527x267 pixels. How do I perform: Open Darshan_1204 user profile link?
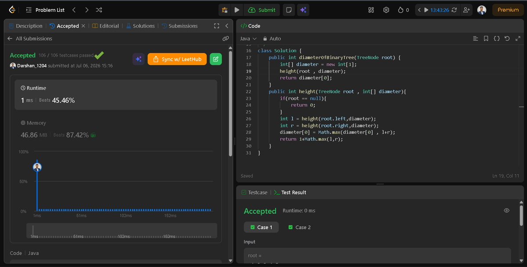coord(32,66)
